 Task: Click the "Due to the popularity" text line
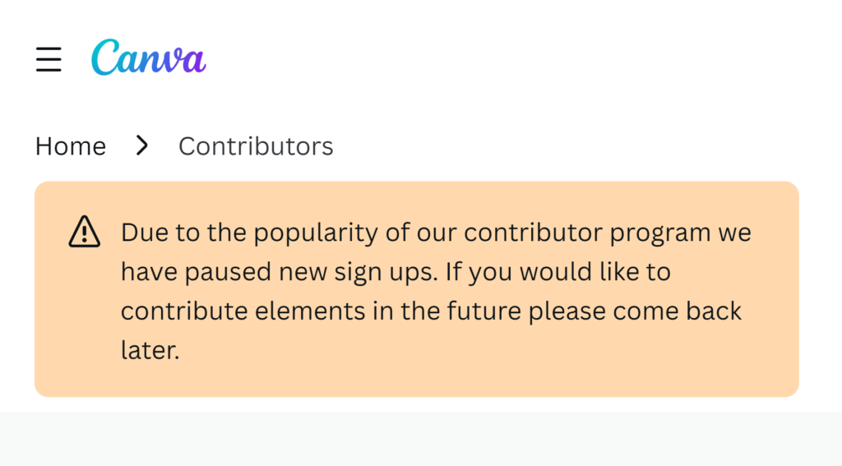pyautogui.click(x=436, y=233)
